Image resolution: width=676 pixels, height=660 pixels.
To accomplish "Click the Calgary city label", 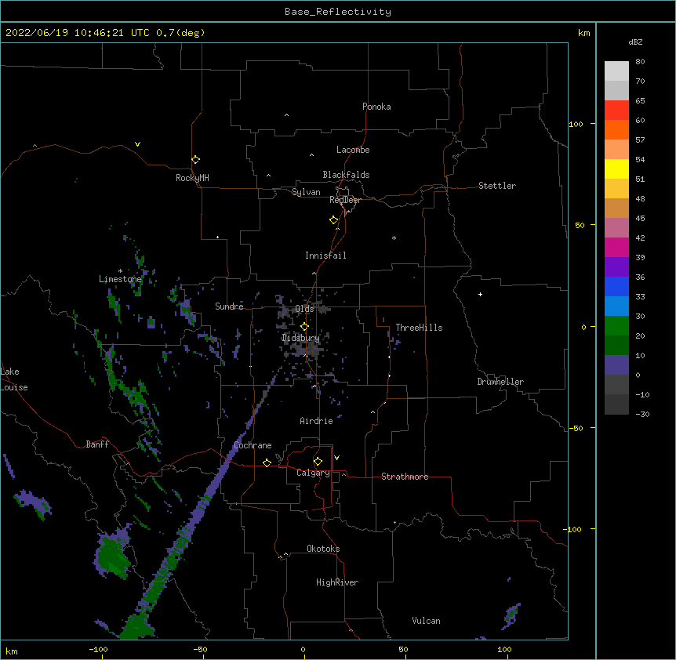I will [313, 473].
